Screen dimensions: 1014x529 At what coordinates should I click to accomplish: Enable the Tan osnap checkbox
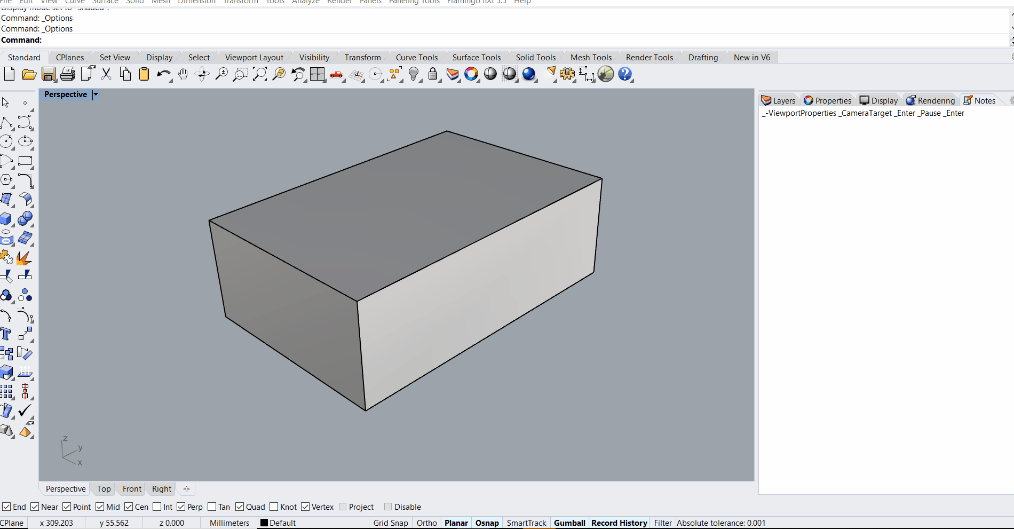coord(212,507)
